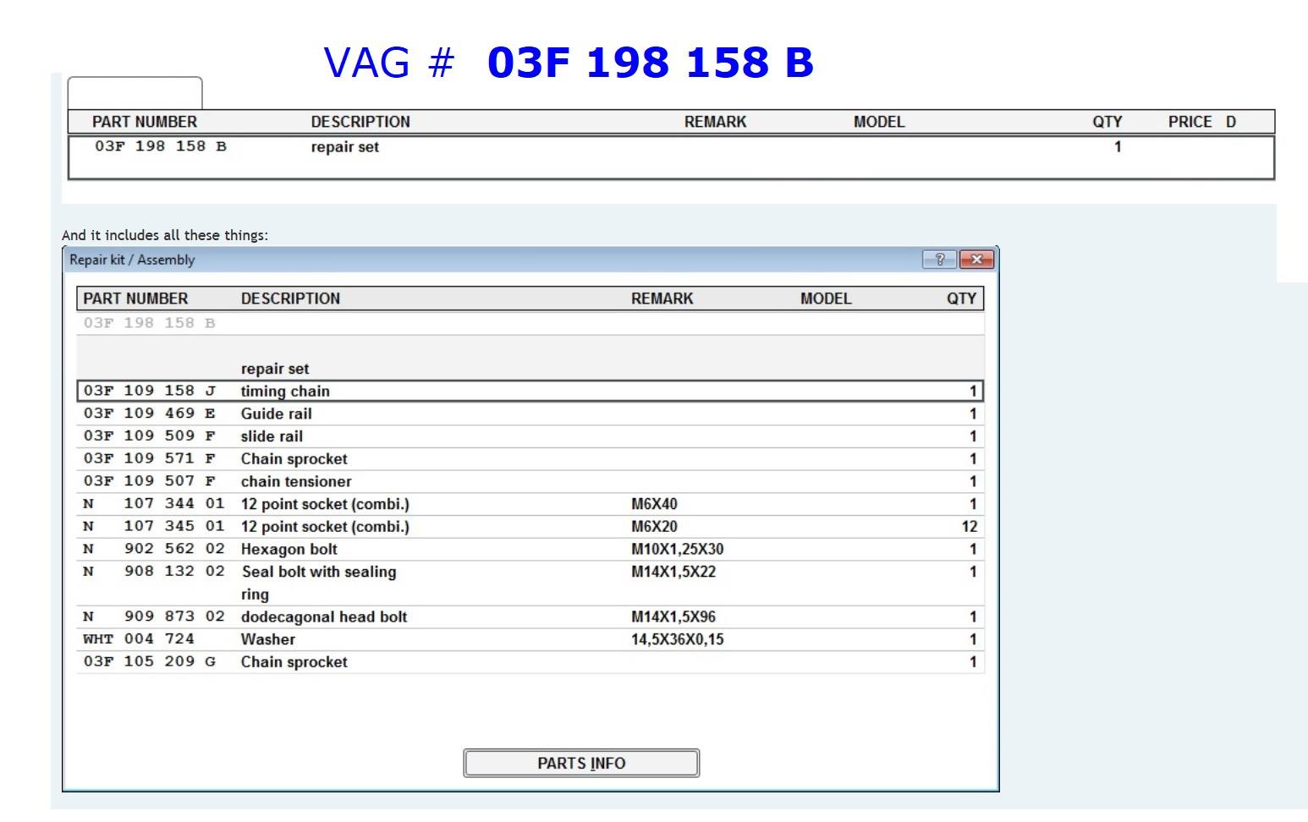Select the Seal bolt with sealing ring row

[530, 573]
